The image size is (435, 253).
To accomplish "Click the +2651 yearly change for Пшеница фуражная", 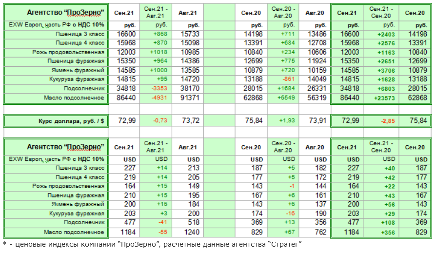I will point(386,61).
